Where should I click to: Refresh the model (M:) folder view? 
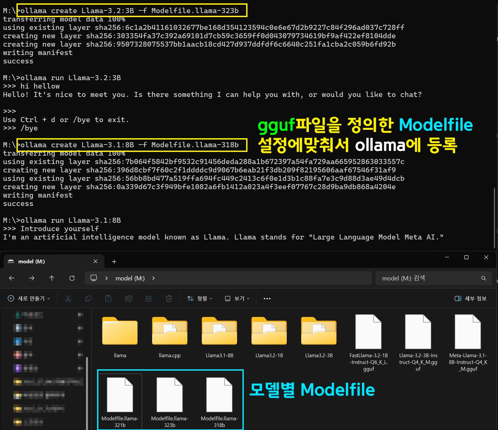click(x=72, y=278)
